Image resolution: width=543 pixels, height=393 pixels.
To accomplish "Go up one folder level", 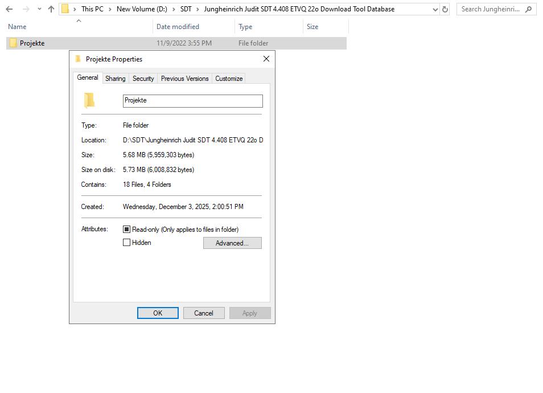I will coord(51,9).
